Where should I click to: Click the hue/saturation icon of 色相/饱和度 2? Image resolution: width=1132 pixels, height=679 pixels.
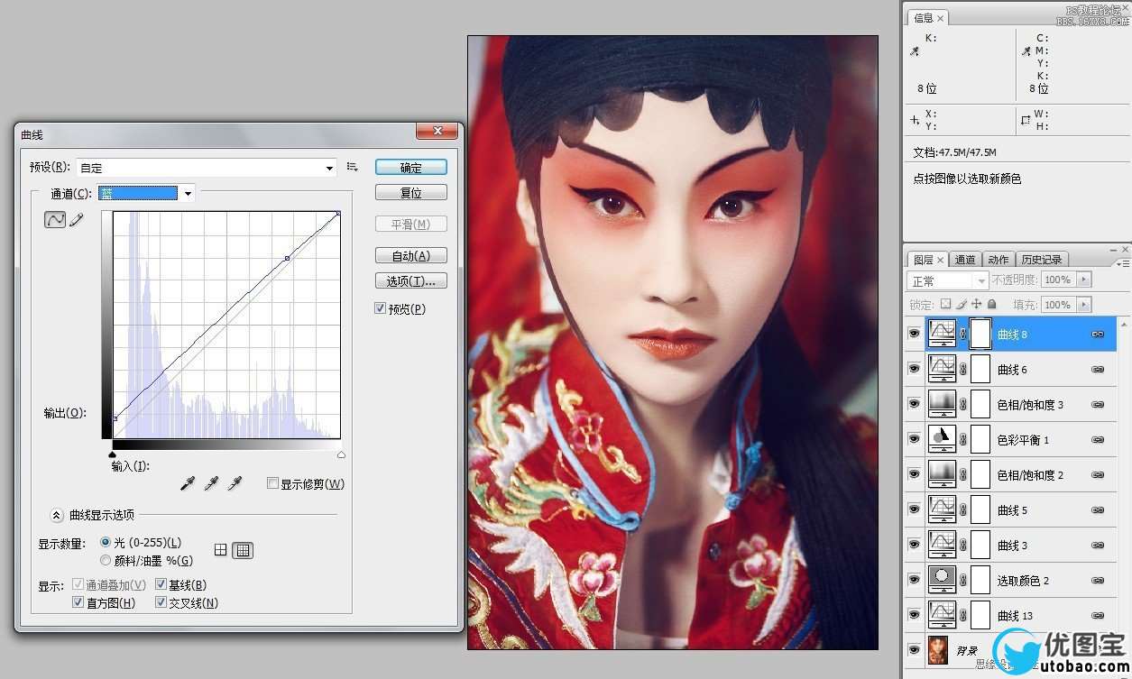click(942, 474)
